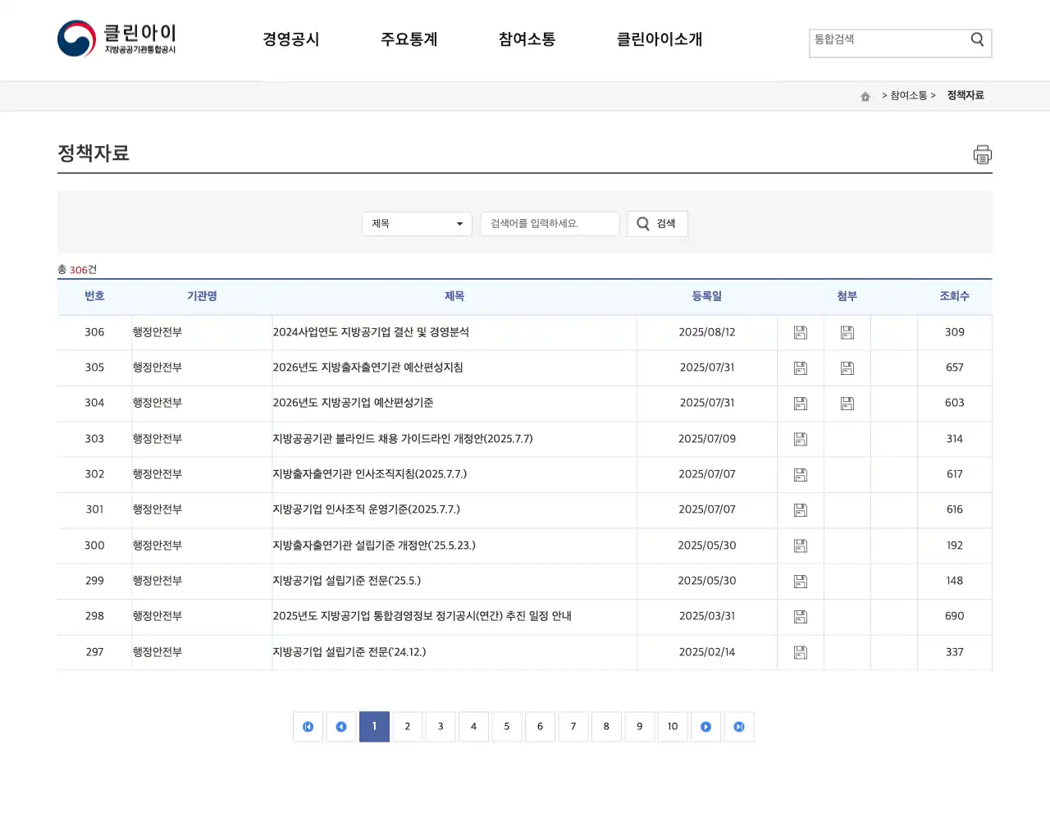
Task: Select page 5 in the pagination
Action: (506, 726)
